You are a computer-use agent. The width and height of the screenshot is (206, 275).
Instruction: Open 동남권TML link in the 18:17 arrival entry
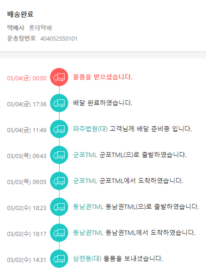click(x=88, y=233)
